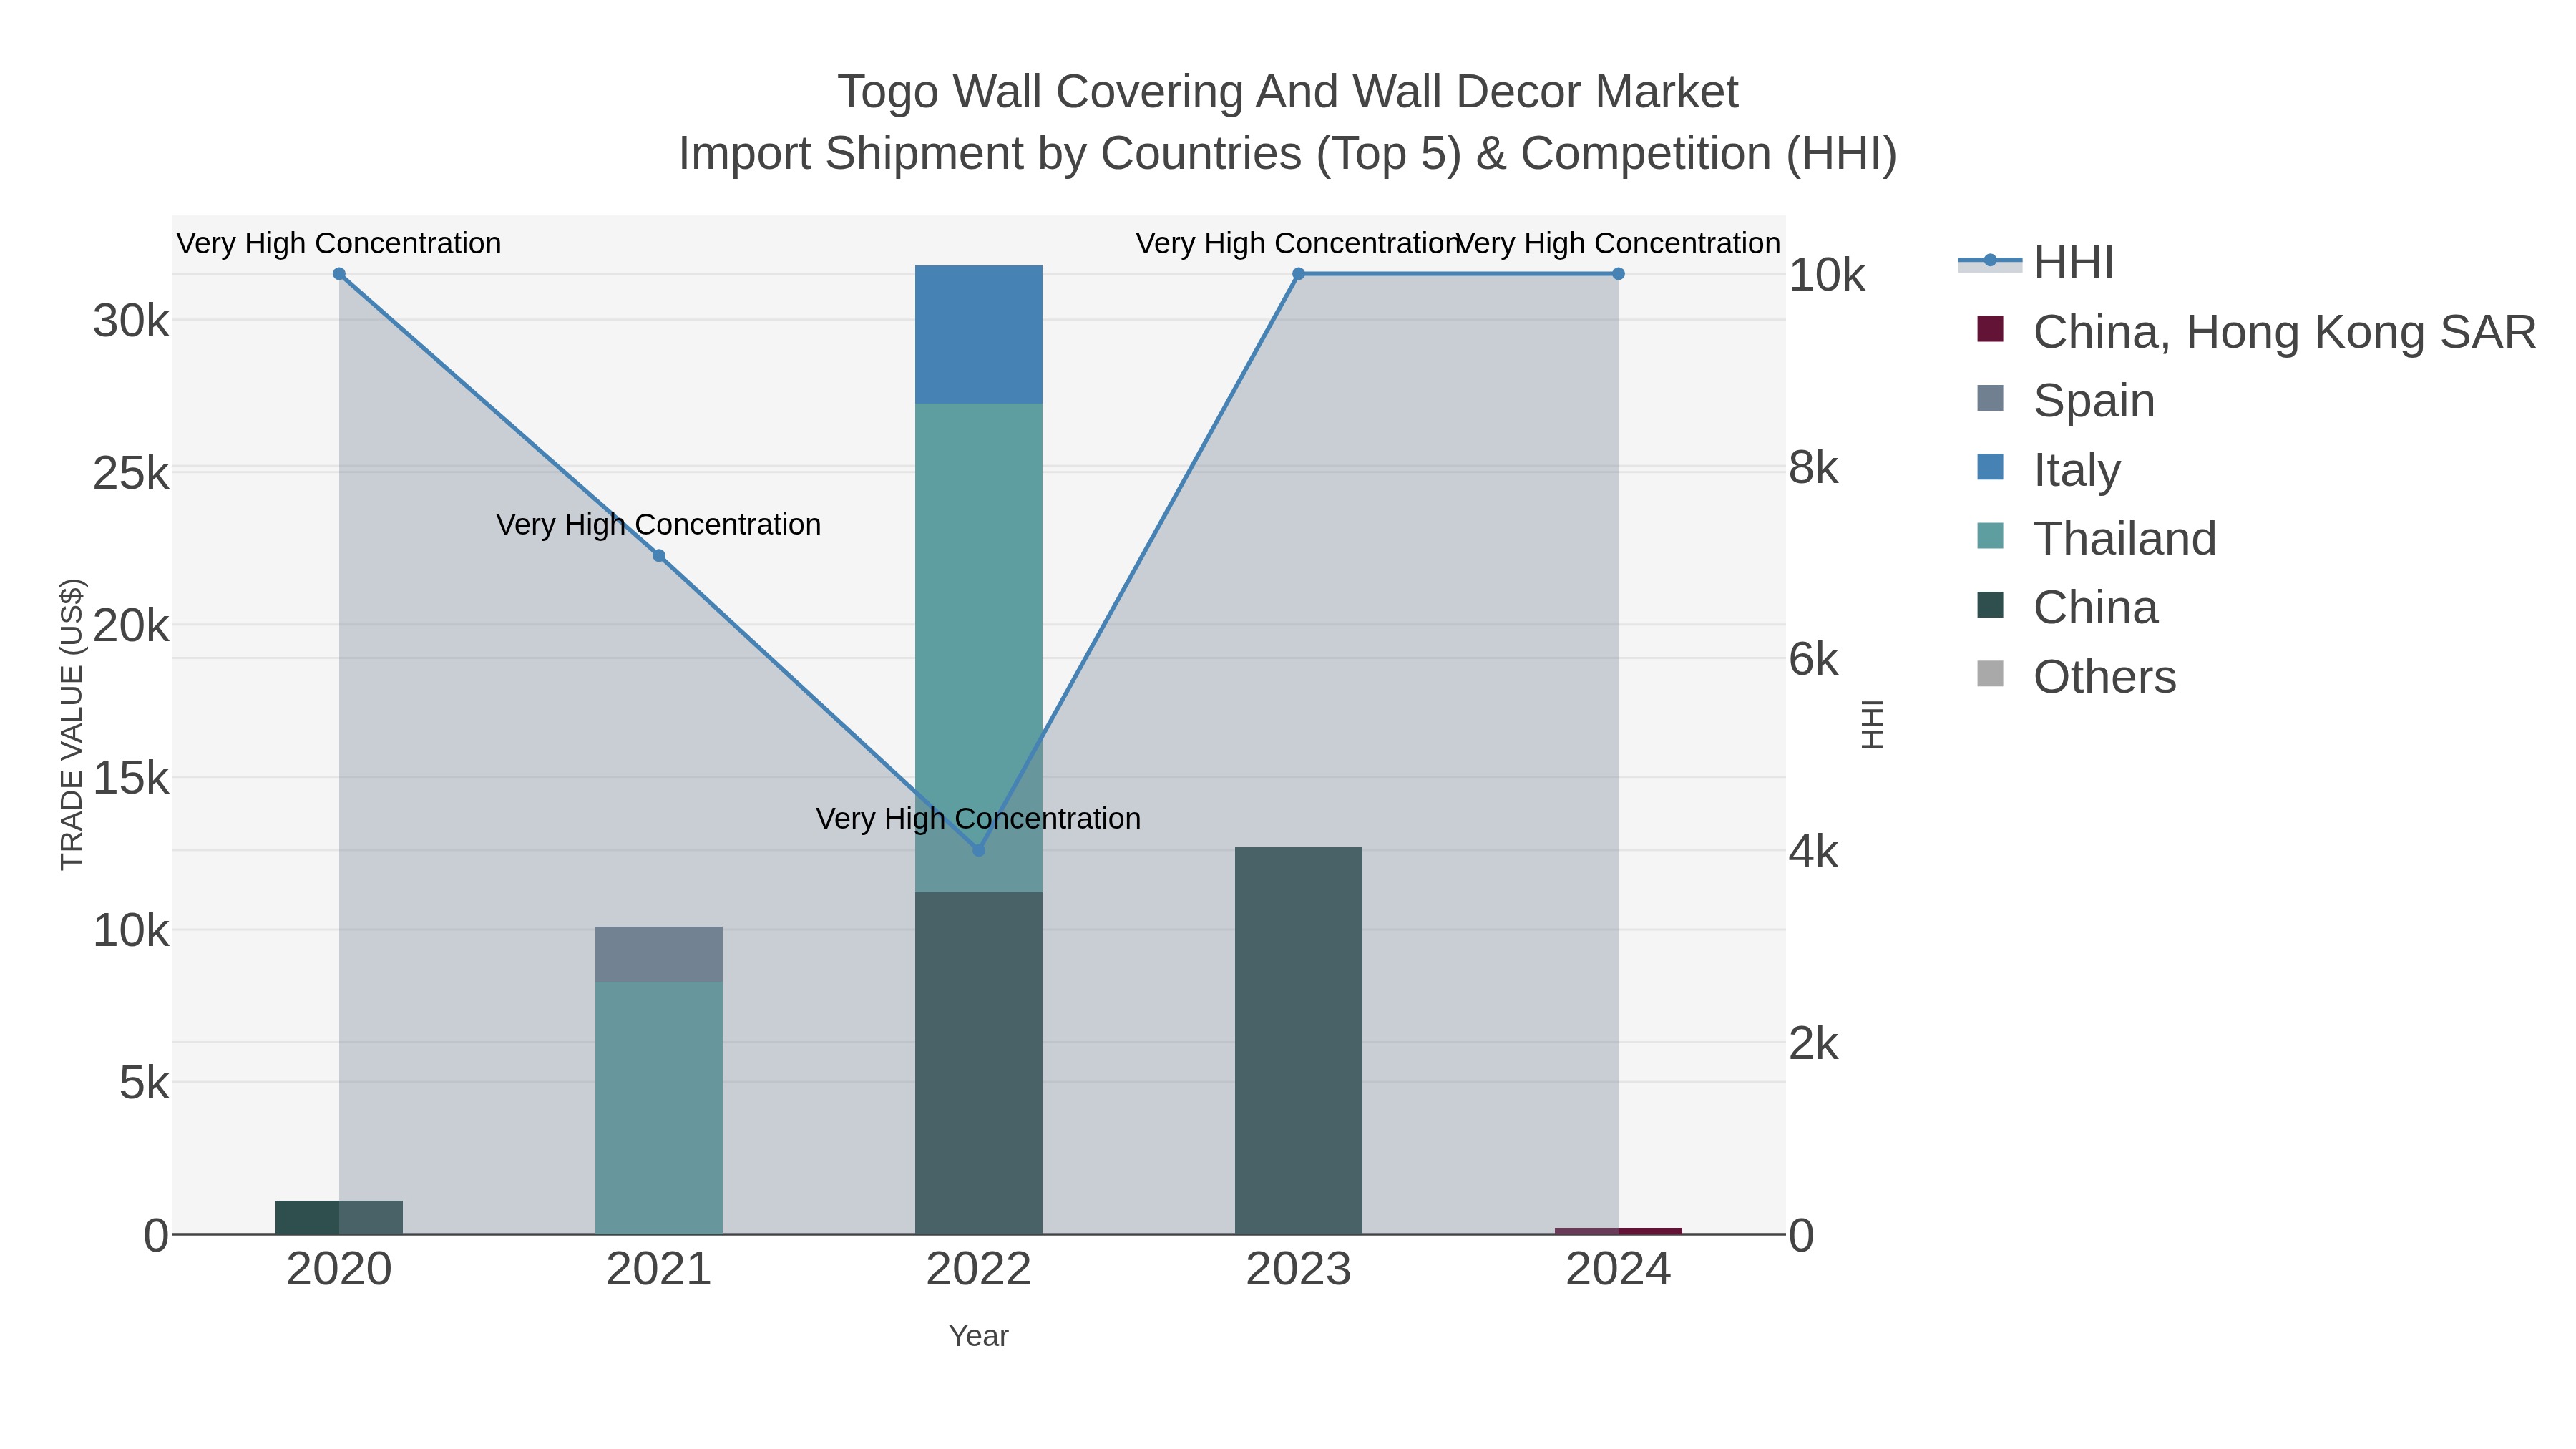Click the 5k left axis tick label
The image size is (2576, 1449).
(x=144, y=1083)
